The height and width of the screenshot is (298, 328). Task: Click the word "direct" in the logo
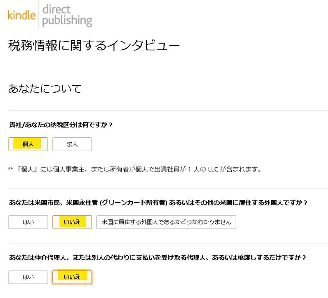pyautogui.click(x=57, y=9)
